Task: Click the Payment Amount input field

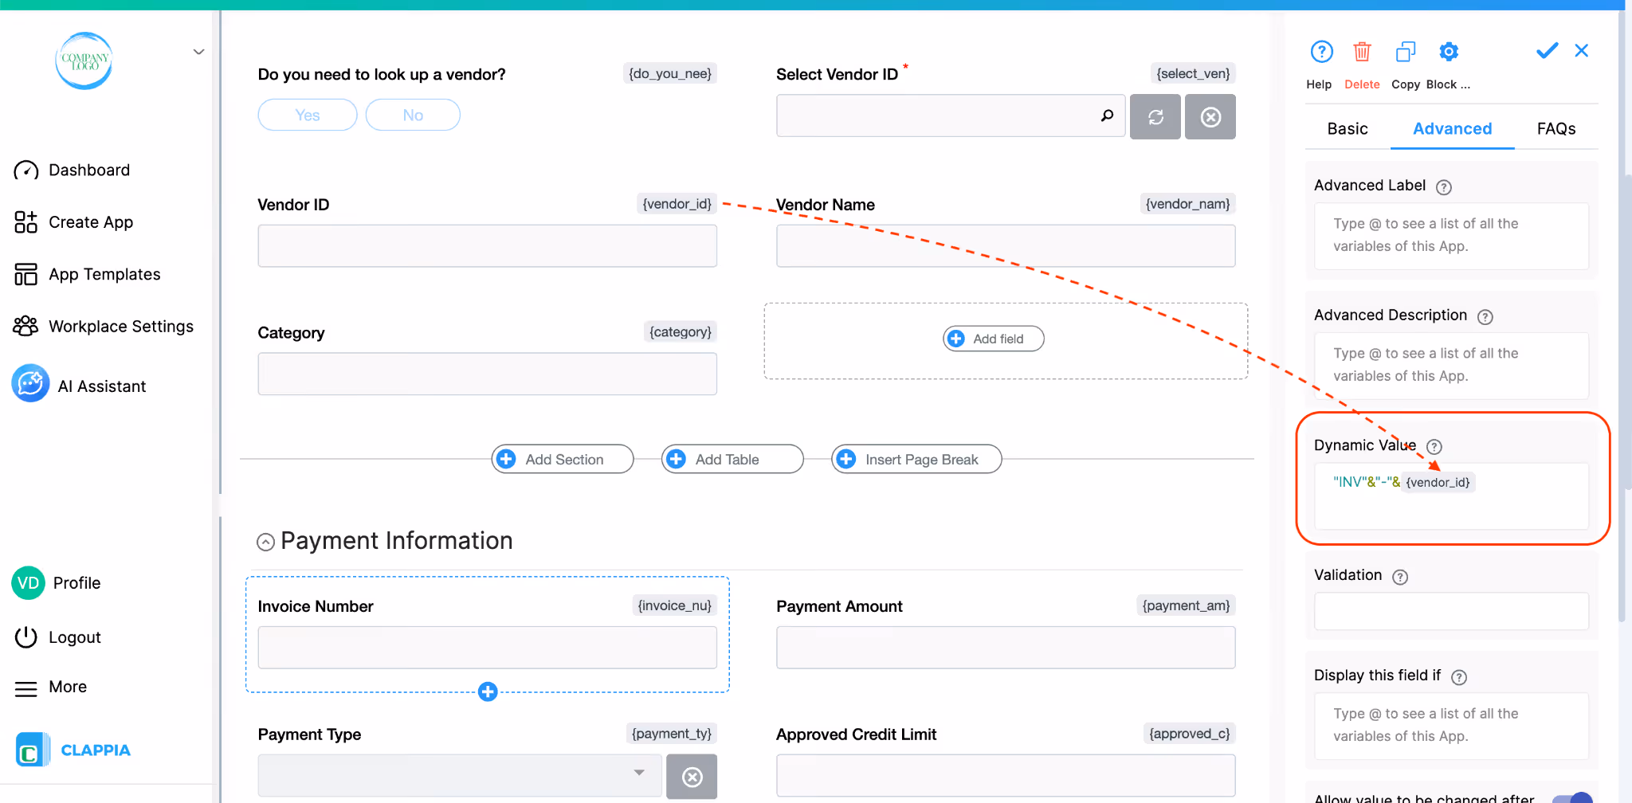Action: coord(1006,647)
